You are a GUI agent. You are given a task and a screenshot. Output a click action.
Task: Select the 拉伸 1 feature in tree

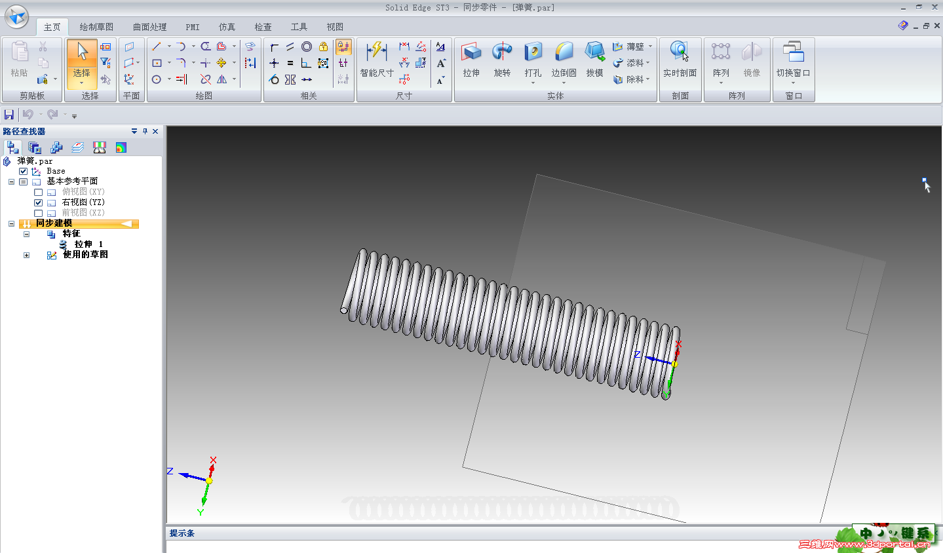click(88, 244)
